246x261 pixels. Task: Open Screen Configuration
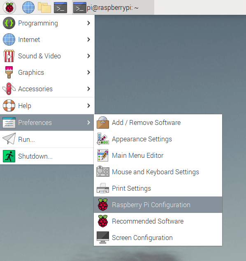point(158,238)
